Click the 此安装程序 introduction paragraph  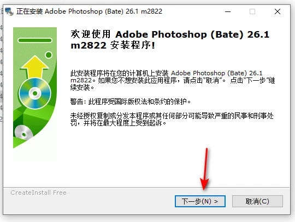tap(173, 80)
